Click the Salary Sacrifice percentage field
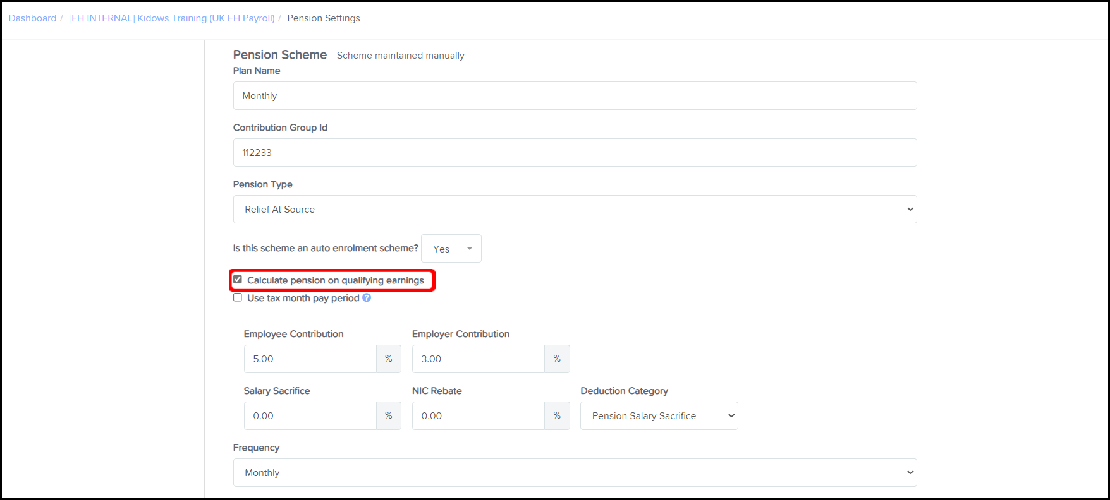Image resolution: width=1110 pixels, height=500 pixels. coord(310,416)
